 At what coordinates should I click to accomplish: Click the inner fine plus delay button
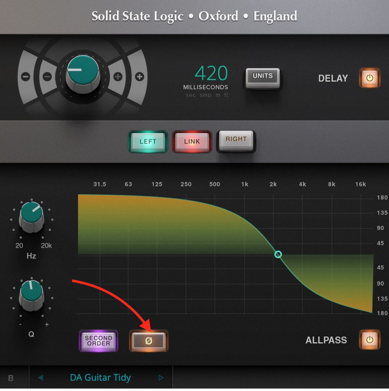click(x=118, y=77)
